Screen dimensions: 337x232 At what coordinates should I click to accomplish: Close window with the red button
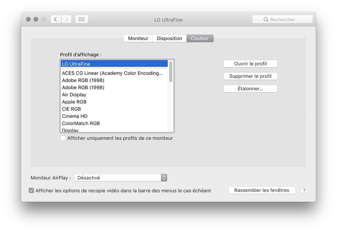pos(28,19)
